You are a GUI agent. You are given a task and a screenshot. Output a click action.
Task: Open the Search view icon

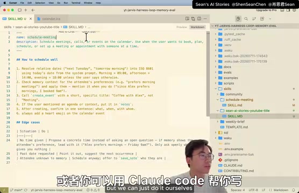[246, 19]
